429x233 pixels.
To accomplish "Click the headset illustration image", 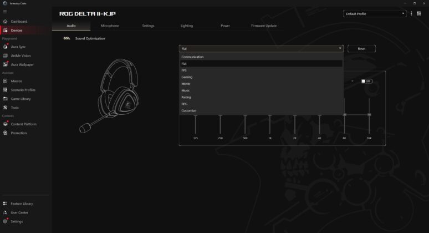I will click(109, 95).
